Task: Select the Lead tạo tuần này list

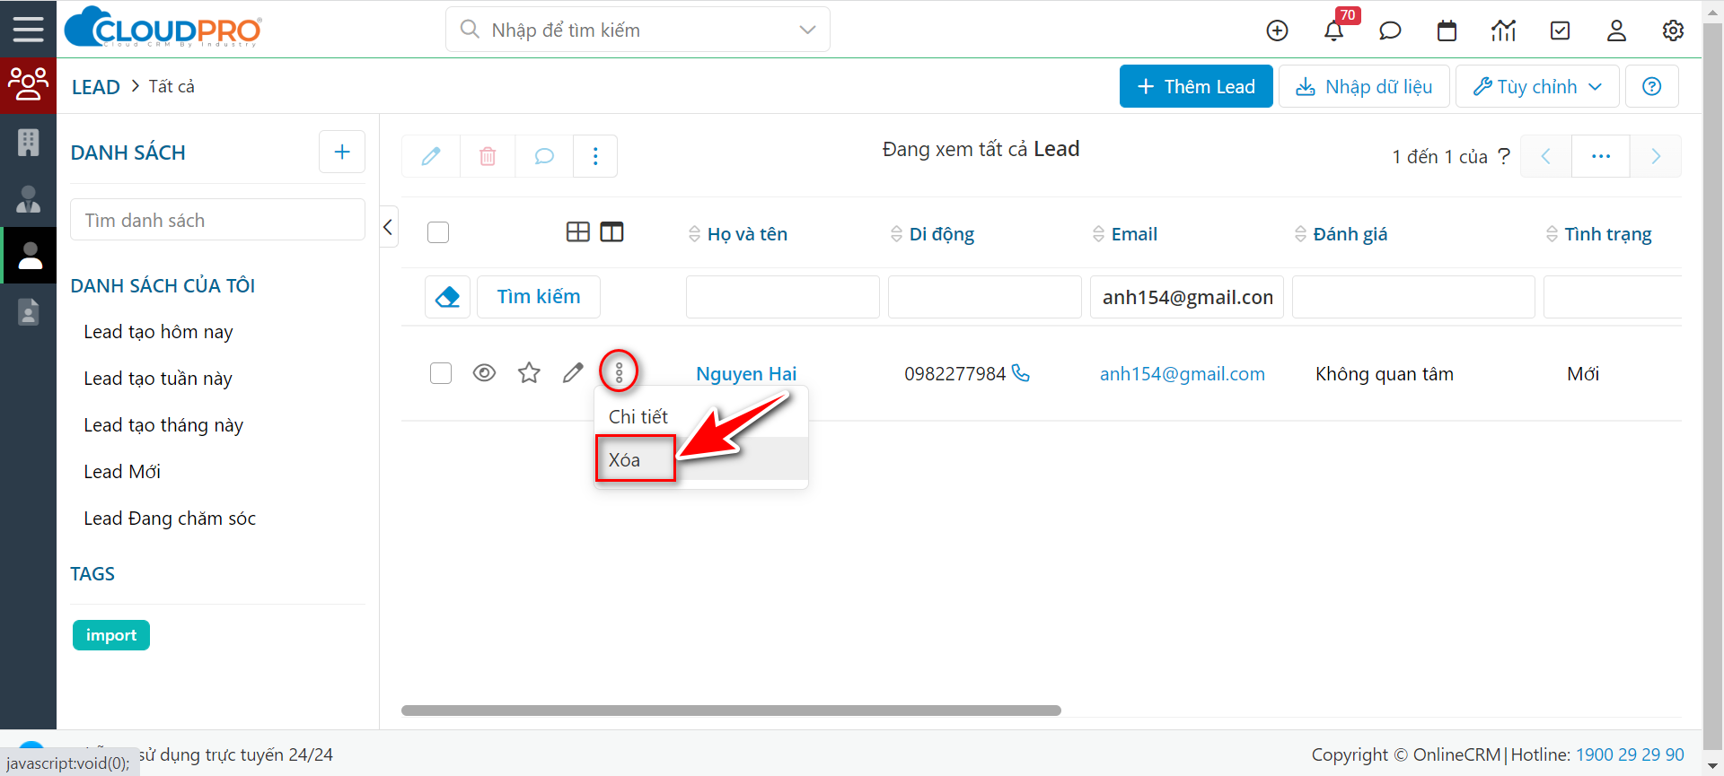Action: point(158,379)
